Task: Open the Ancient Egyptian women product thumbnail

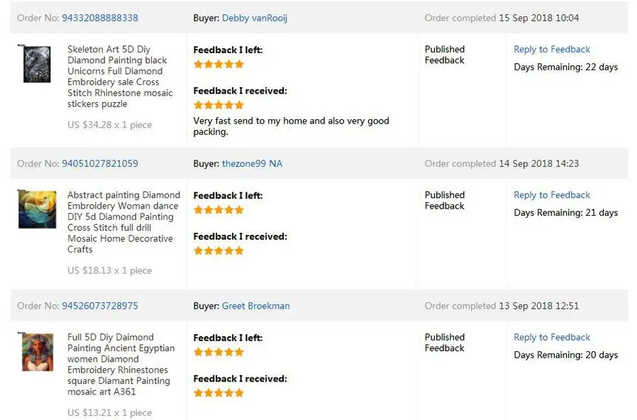Action: (x=37, y=353)
